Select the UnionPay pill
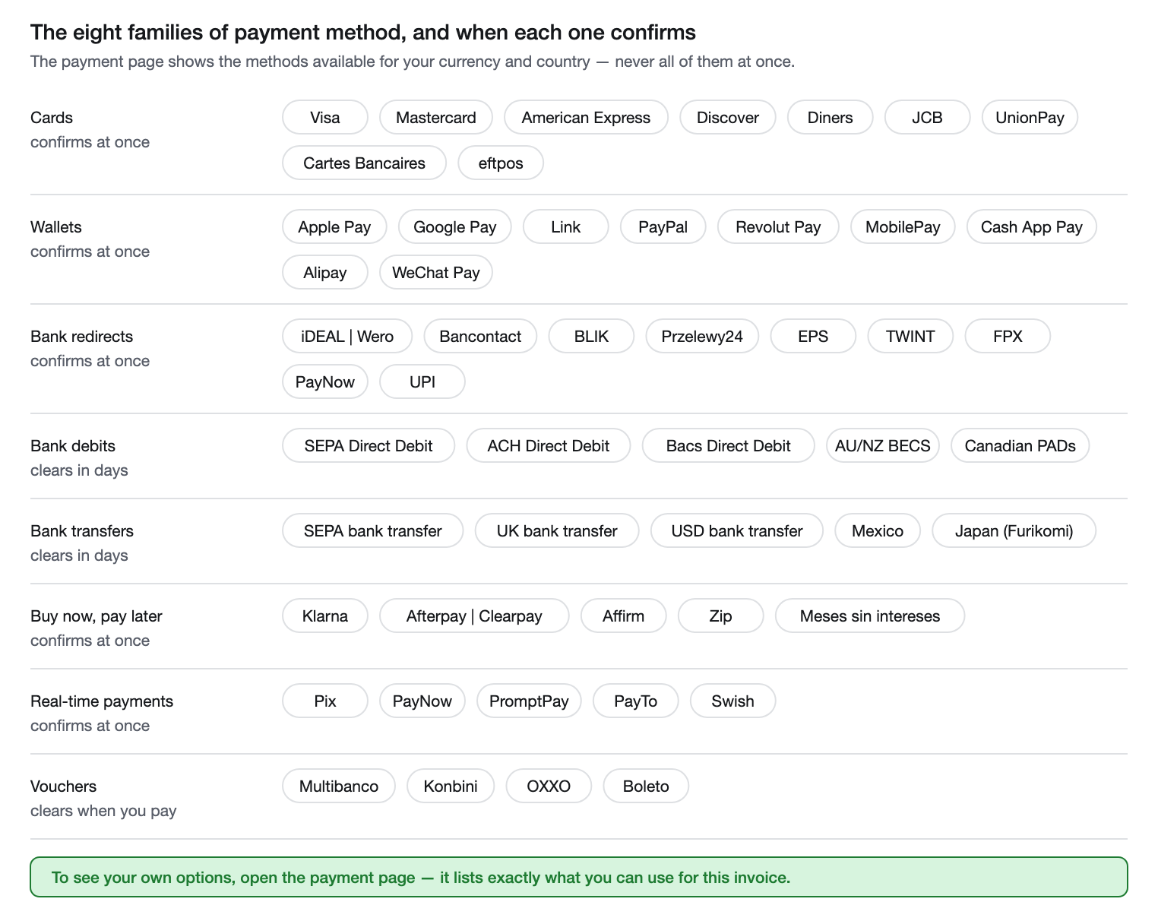 [1030, 117]
